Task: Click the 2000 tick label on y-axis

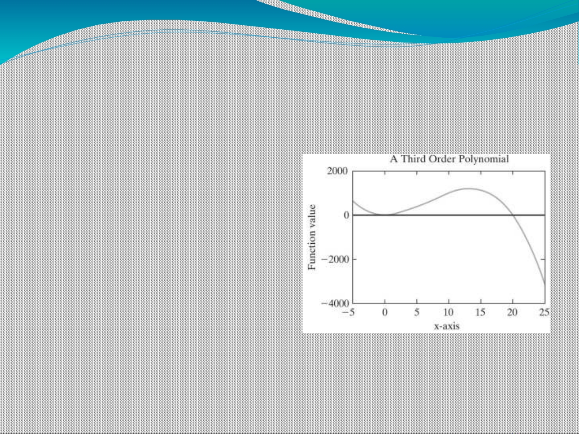Action: (x=337, y=171)
